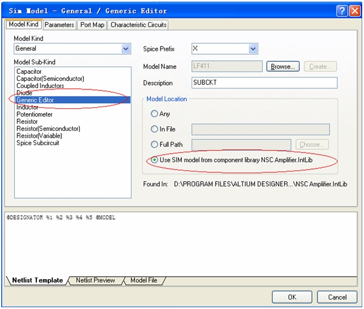The height and width of the screenshot is (309, 364).
Task: Switch to Model File bottom tab
Action: point(144,280)
